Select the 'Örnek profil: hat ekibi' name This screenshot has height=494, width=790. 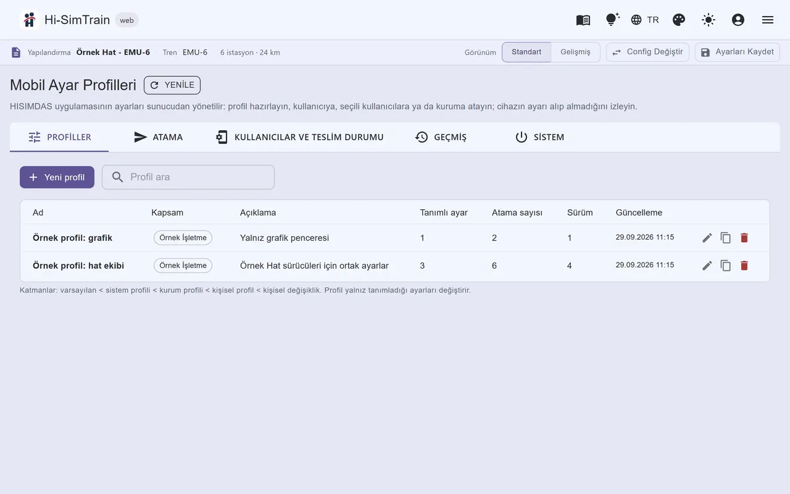(x=78, y=266)
